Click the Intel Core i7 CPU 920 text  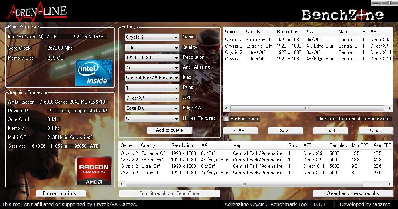[x=57, y=37]
